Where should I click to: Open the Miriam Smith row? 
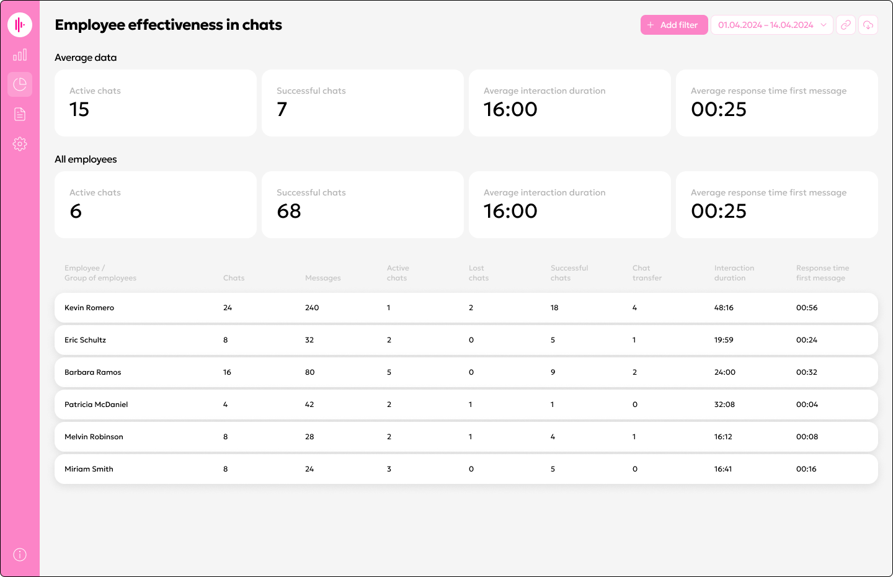click(89, 469)
